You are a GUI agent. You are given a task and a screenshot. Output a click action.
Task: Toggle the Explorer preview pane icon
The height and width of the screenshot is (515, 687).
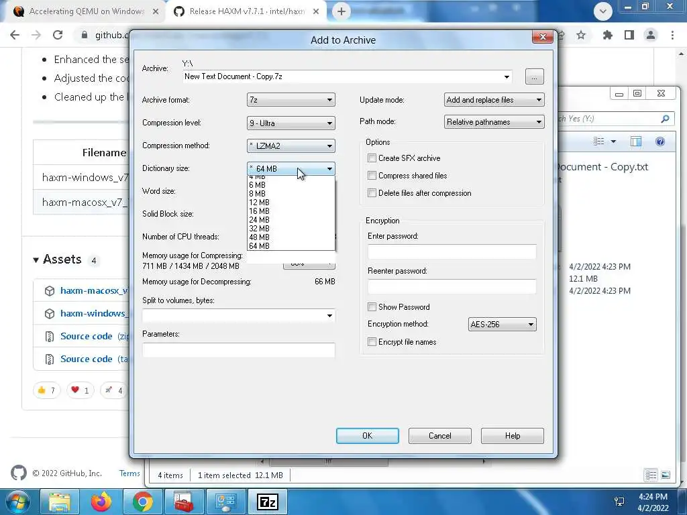636,141
